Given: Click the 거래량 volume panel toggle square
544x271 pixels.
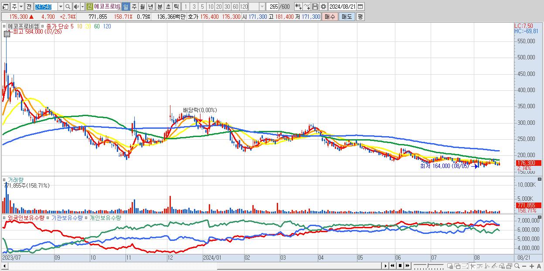Looking at the screenshot, I should [4, 179].
